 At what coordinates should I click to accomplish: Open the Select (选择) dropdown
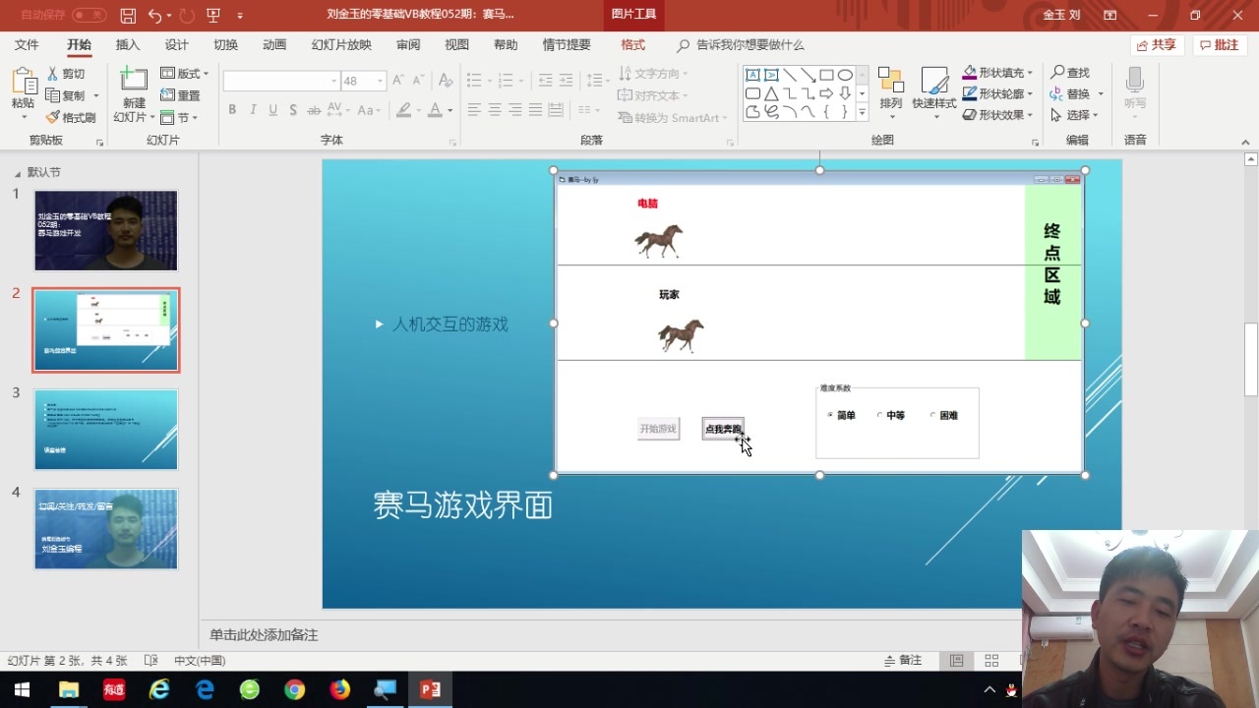1075,115
